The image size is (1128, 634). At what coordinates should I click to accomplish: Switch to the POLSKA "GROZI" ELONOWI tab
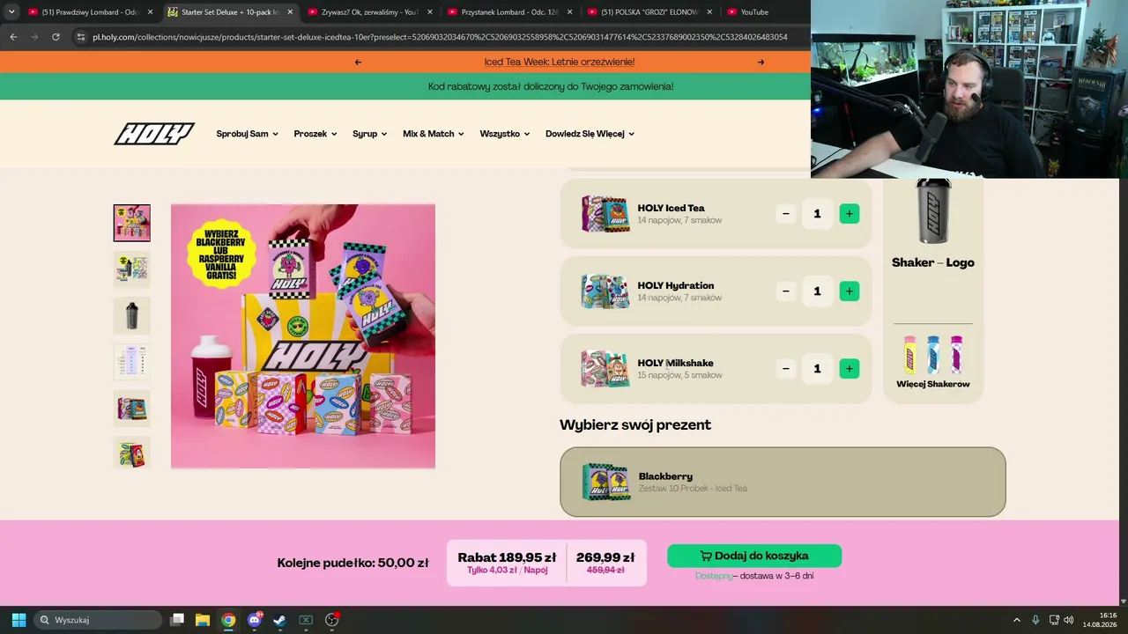point(649,12)
